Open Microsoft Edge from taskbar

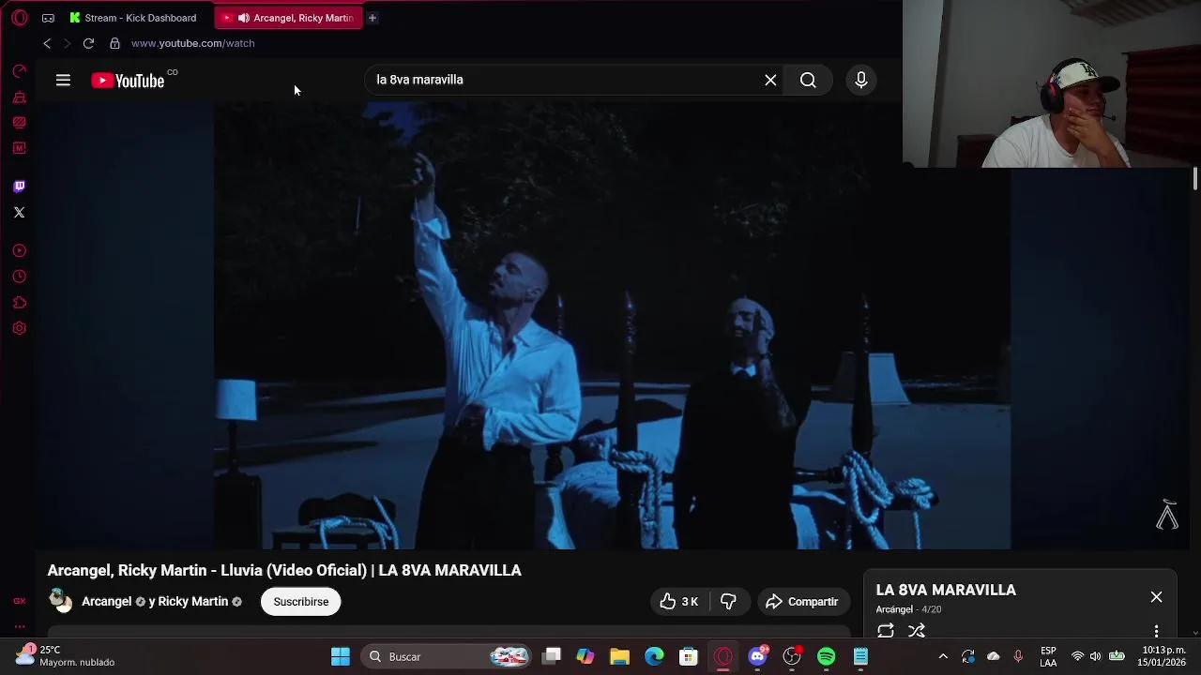pos(654,656)
